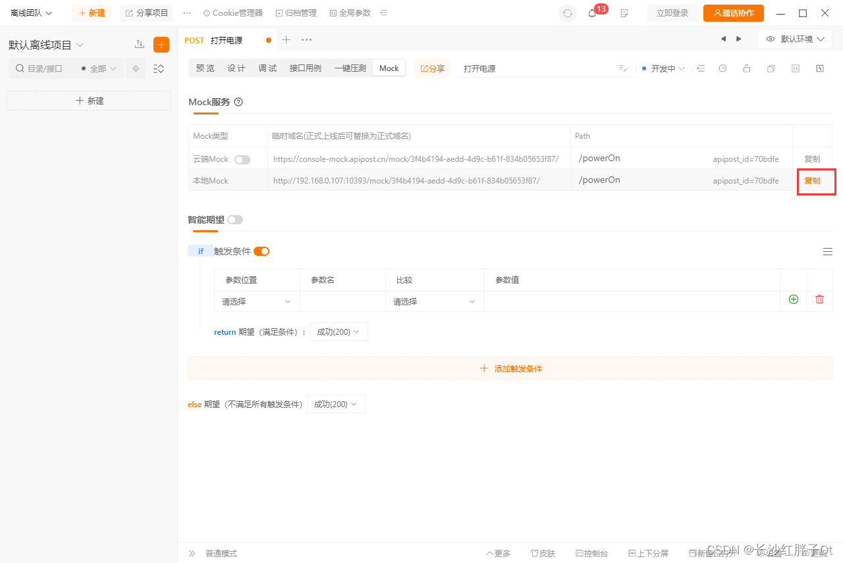This screenshot has width=843, height=563.
Task: Open the 离线团队 team dropdown
Action: point(31,13)
